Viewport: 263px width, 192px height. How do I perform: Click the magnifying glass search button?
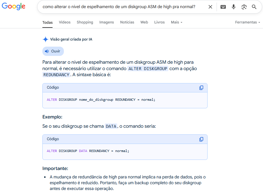point(254,7)
